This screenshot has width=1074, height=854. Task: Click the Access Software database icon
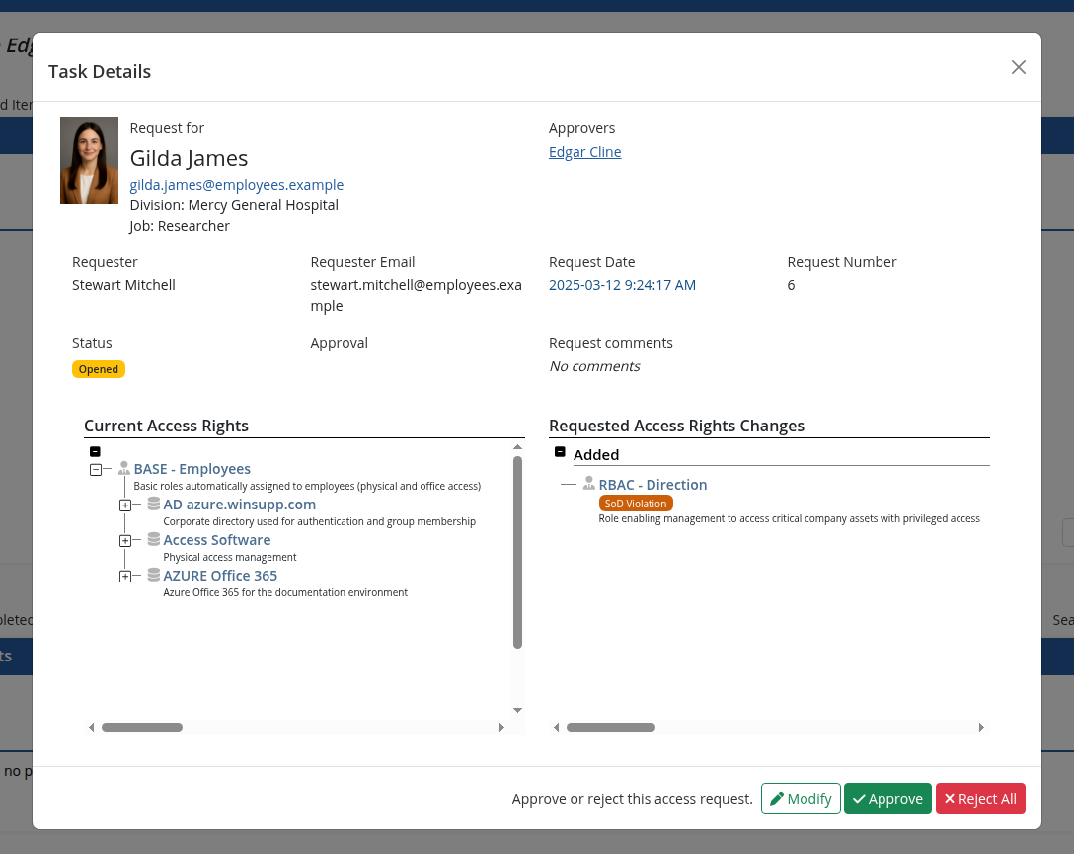click(x=154, y=539)
